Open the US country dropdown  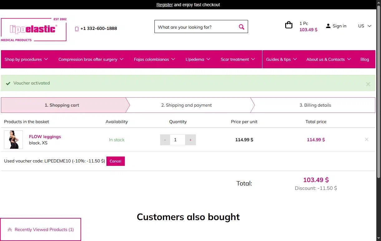(364, 26)
